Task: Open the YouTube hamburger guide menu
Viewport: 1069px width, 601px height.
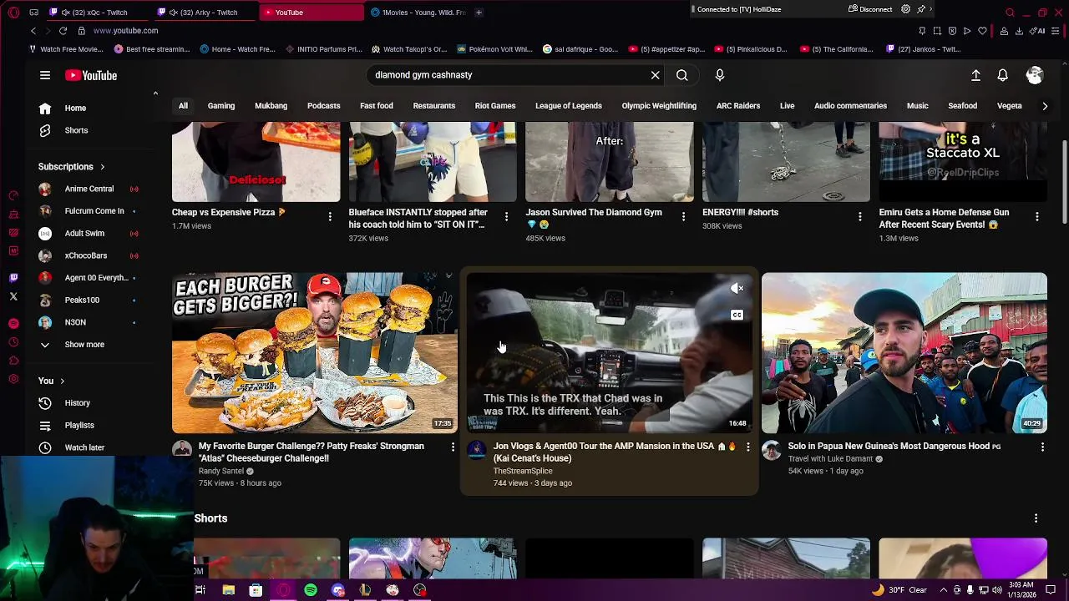Action: click(45, 75)
